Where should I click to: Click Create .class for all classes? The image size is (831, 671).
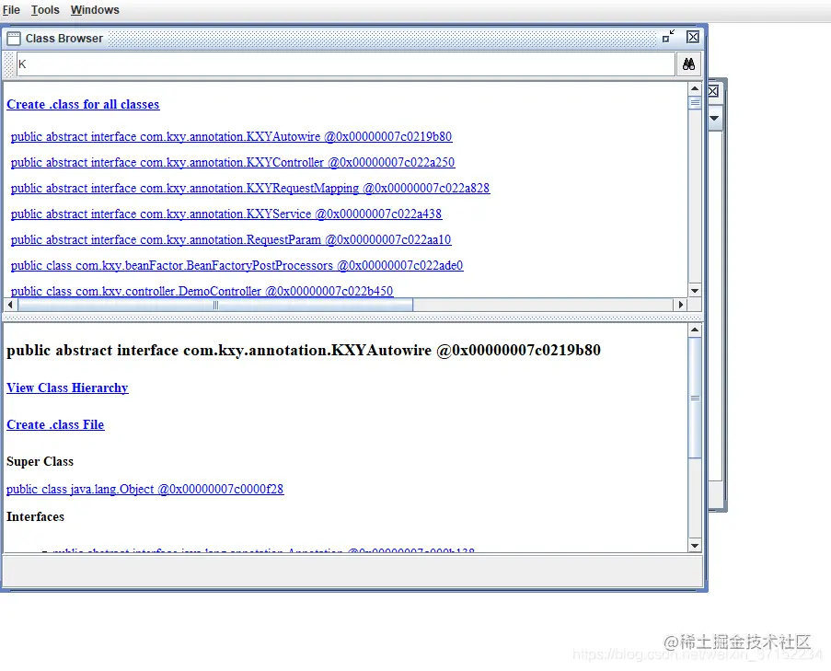point(83,104)
